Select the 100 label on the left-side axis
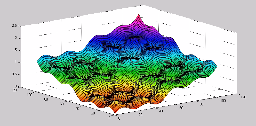This screenshot has height=126, width=256. (30, 95)
